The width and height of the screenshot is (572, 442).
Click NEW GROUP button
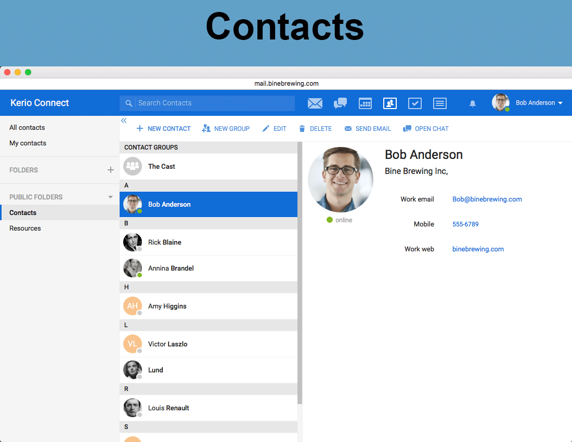pos(226,129)
